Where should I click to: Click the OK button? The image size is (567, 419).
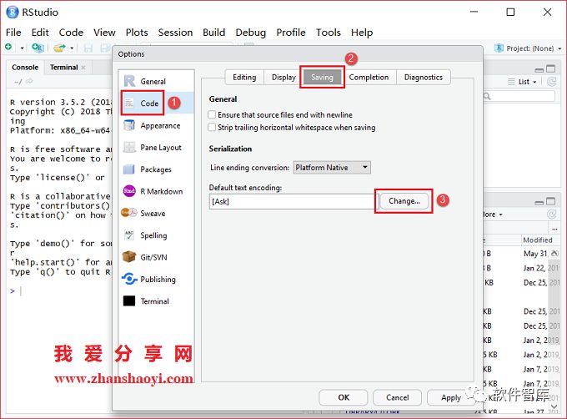click(344, 397)
